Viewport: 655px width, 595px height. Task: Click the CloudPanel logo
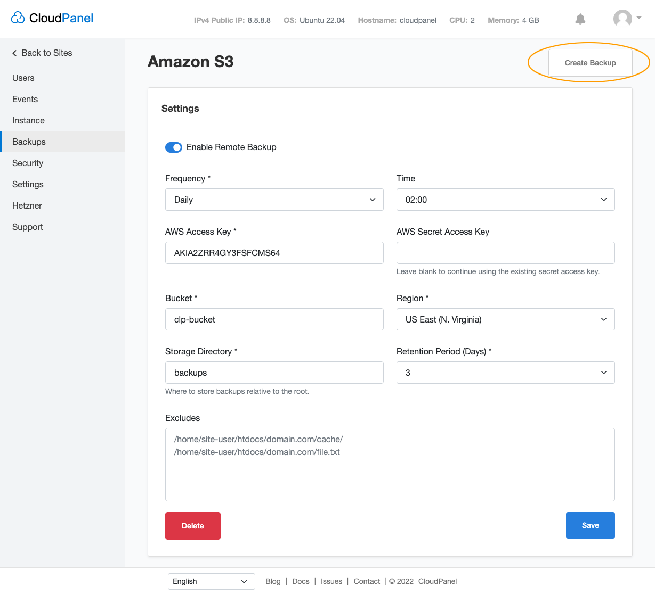(x=51, y=18)
